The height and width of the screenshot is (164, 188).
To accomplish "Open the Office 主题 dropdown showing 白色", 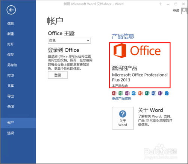I will coord(69,41).
